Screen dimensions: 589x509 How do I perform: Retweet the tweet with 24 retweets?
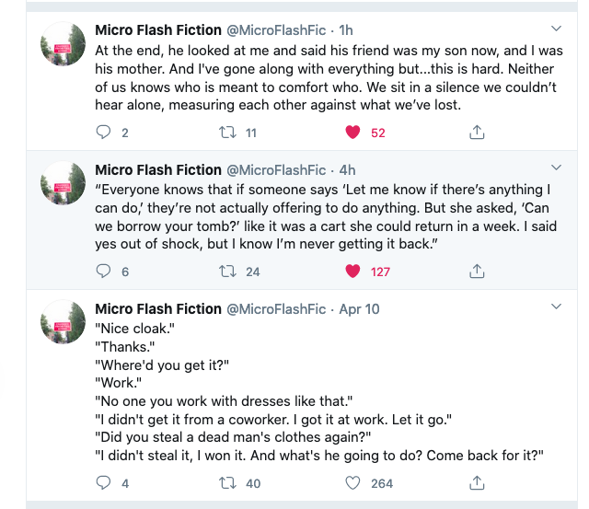[x=227, y=272]
